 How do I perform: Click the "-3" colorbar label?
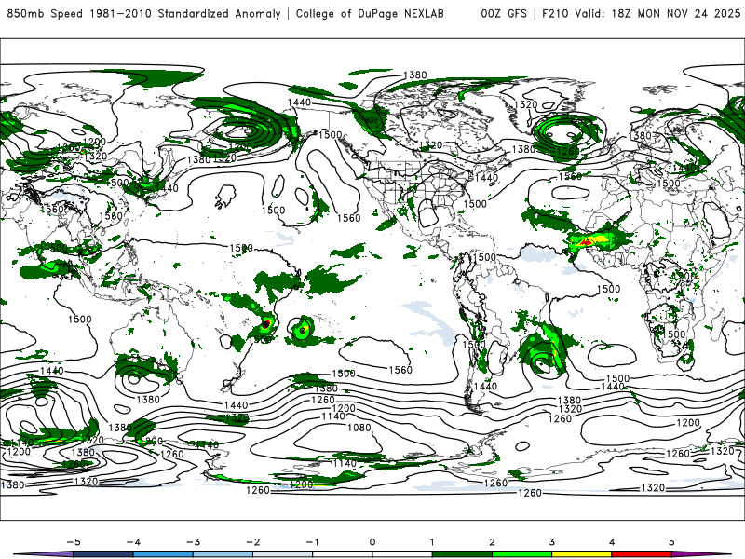193,542
